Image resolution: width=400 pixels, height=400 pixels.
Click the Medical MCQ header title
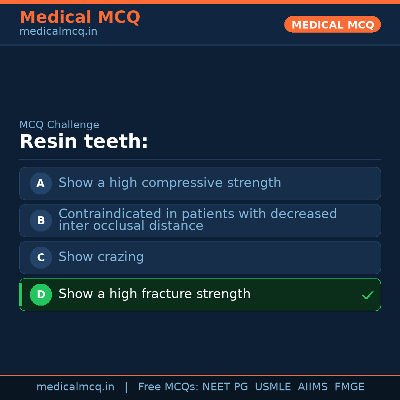click(80, 17)
